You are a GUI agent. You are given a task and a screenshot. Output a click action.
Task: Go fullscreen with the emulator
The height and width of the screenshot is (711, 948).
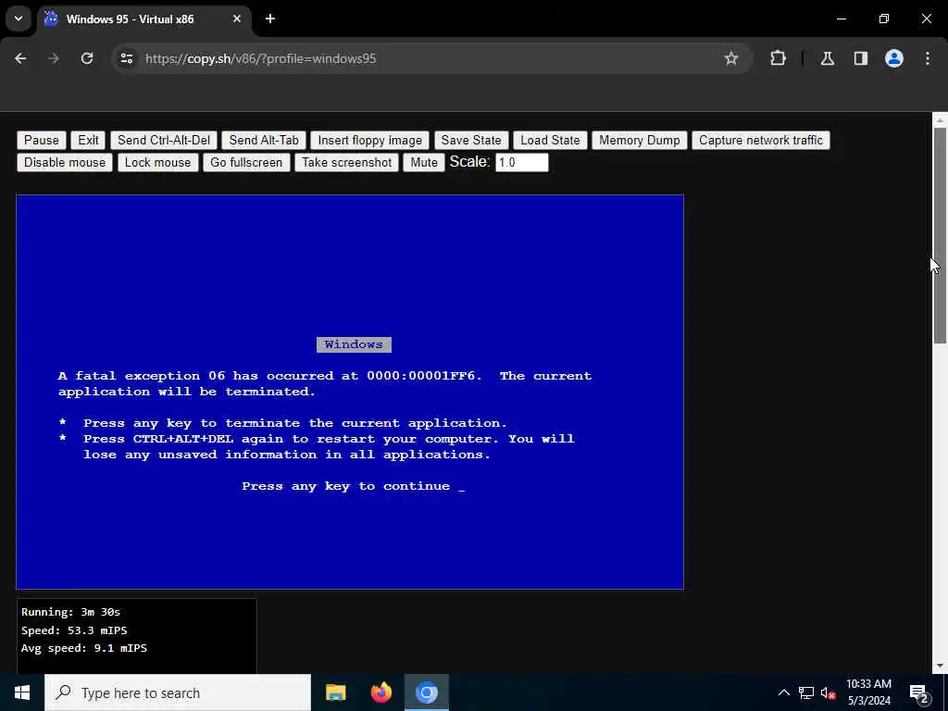pos(246,163)
